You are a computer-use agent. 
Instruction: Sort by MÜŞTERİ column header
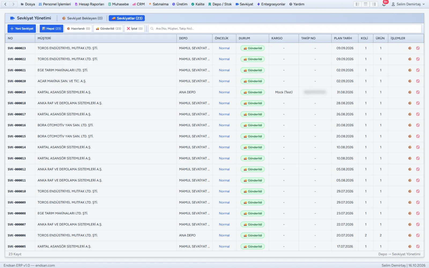(x=106, y=38)
